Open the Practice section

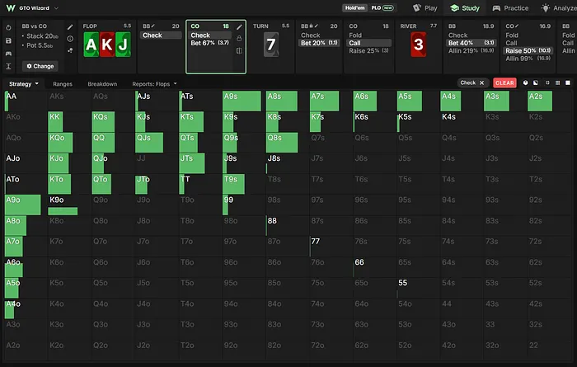510,8
